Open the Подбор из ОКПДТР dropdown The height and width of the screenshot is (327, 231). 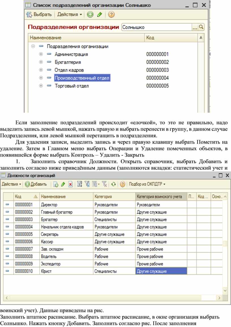[x=147, y=184]
